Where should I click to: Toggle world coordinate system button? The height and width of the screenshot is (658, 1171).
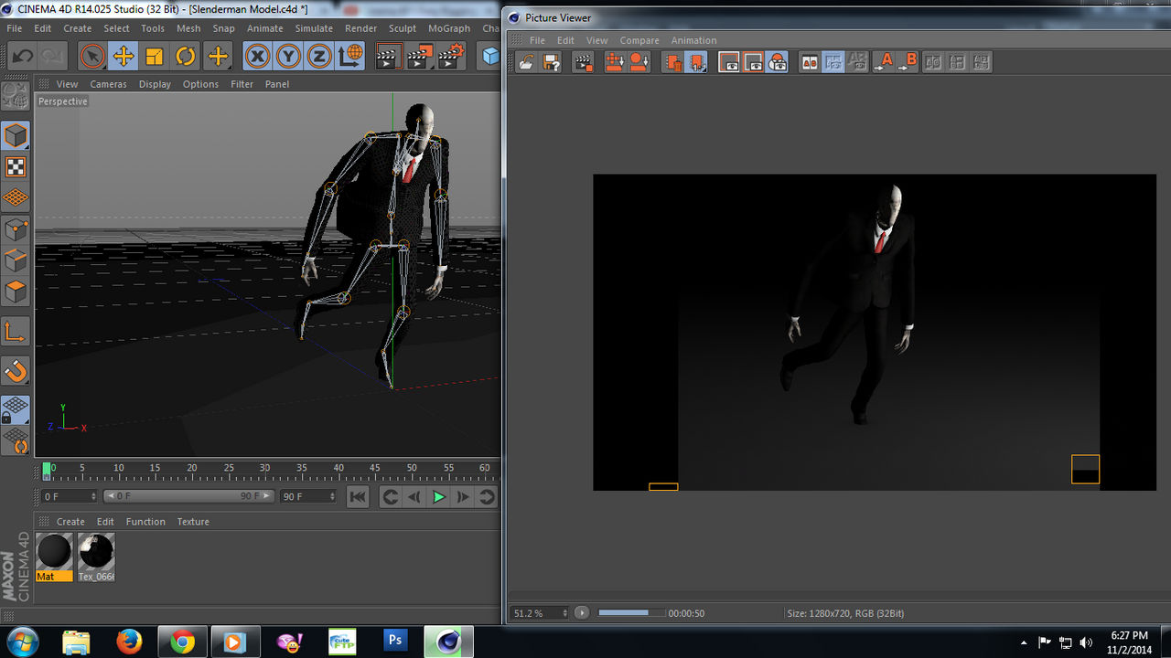coord(350,57)
